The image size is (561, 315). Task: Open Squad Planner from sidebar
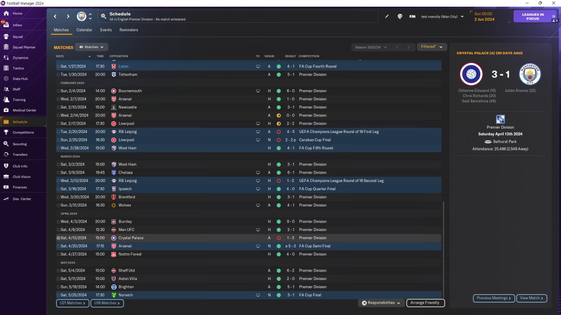point(24,47)
